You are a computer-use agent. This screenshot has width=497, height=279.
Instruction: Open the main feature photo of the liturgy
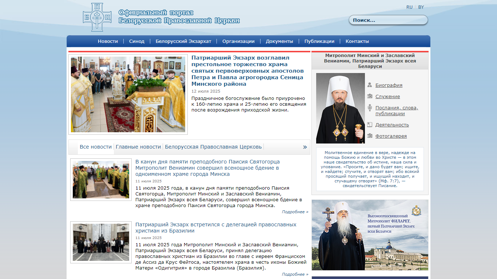(128, 94)
